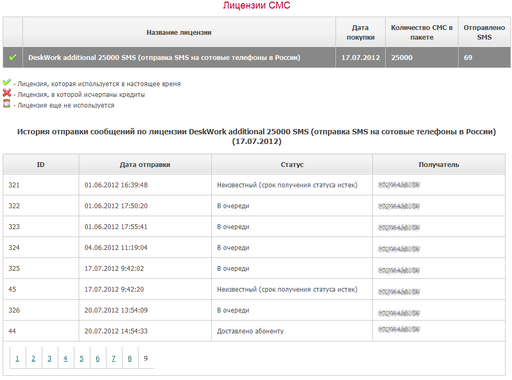Click the blurred recipient number in row 321
Screen dimensions: 512x380
coord(399,185)
